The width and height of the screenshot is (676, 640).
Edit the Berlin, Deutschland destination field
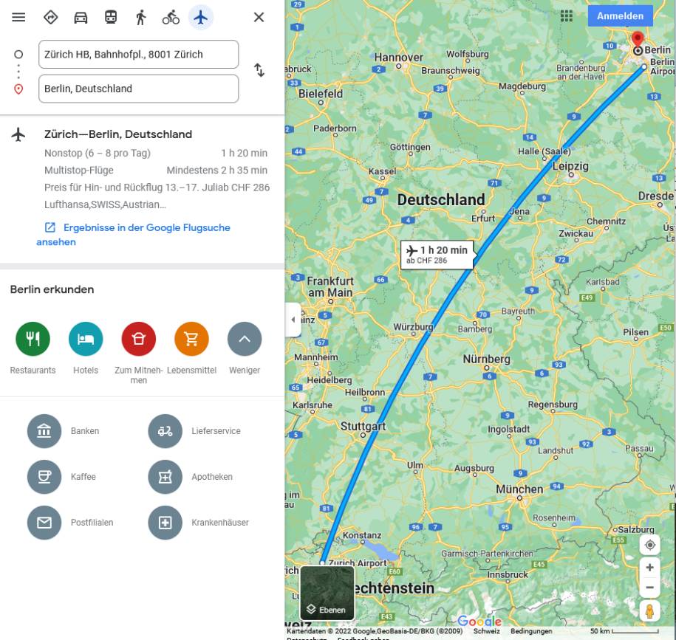[x=138, y=89]
